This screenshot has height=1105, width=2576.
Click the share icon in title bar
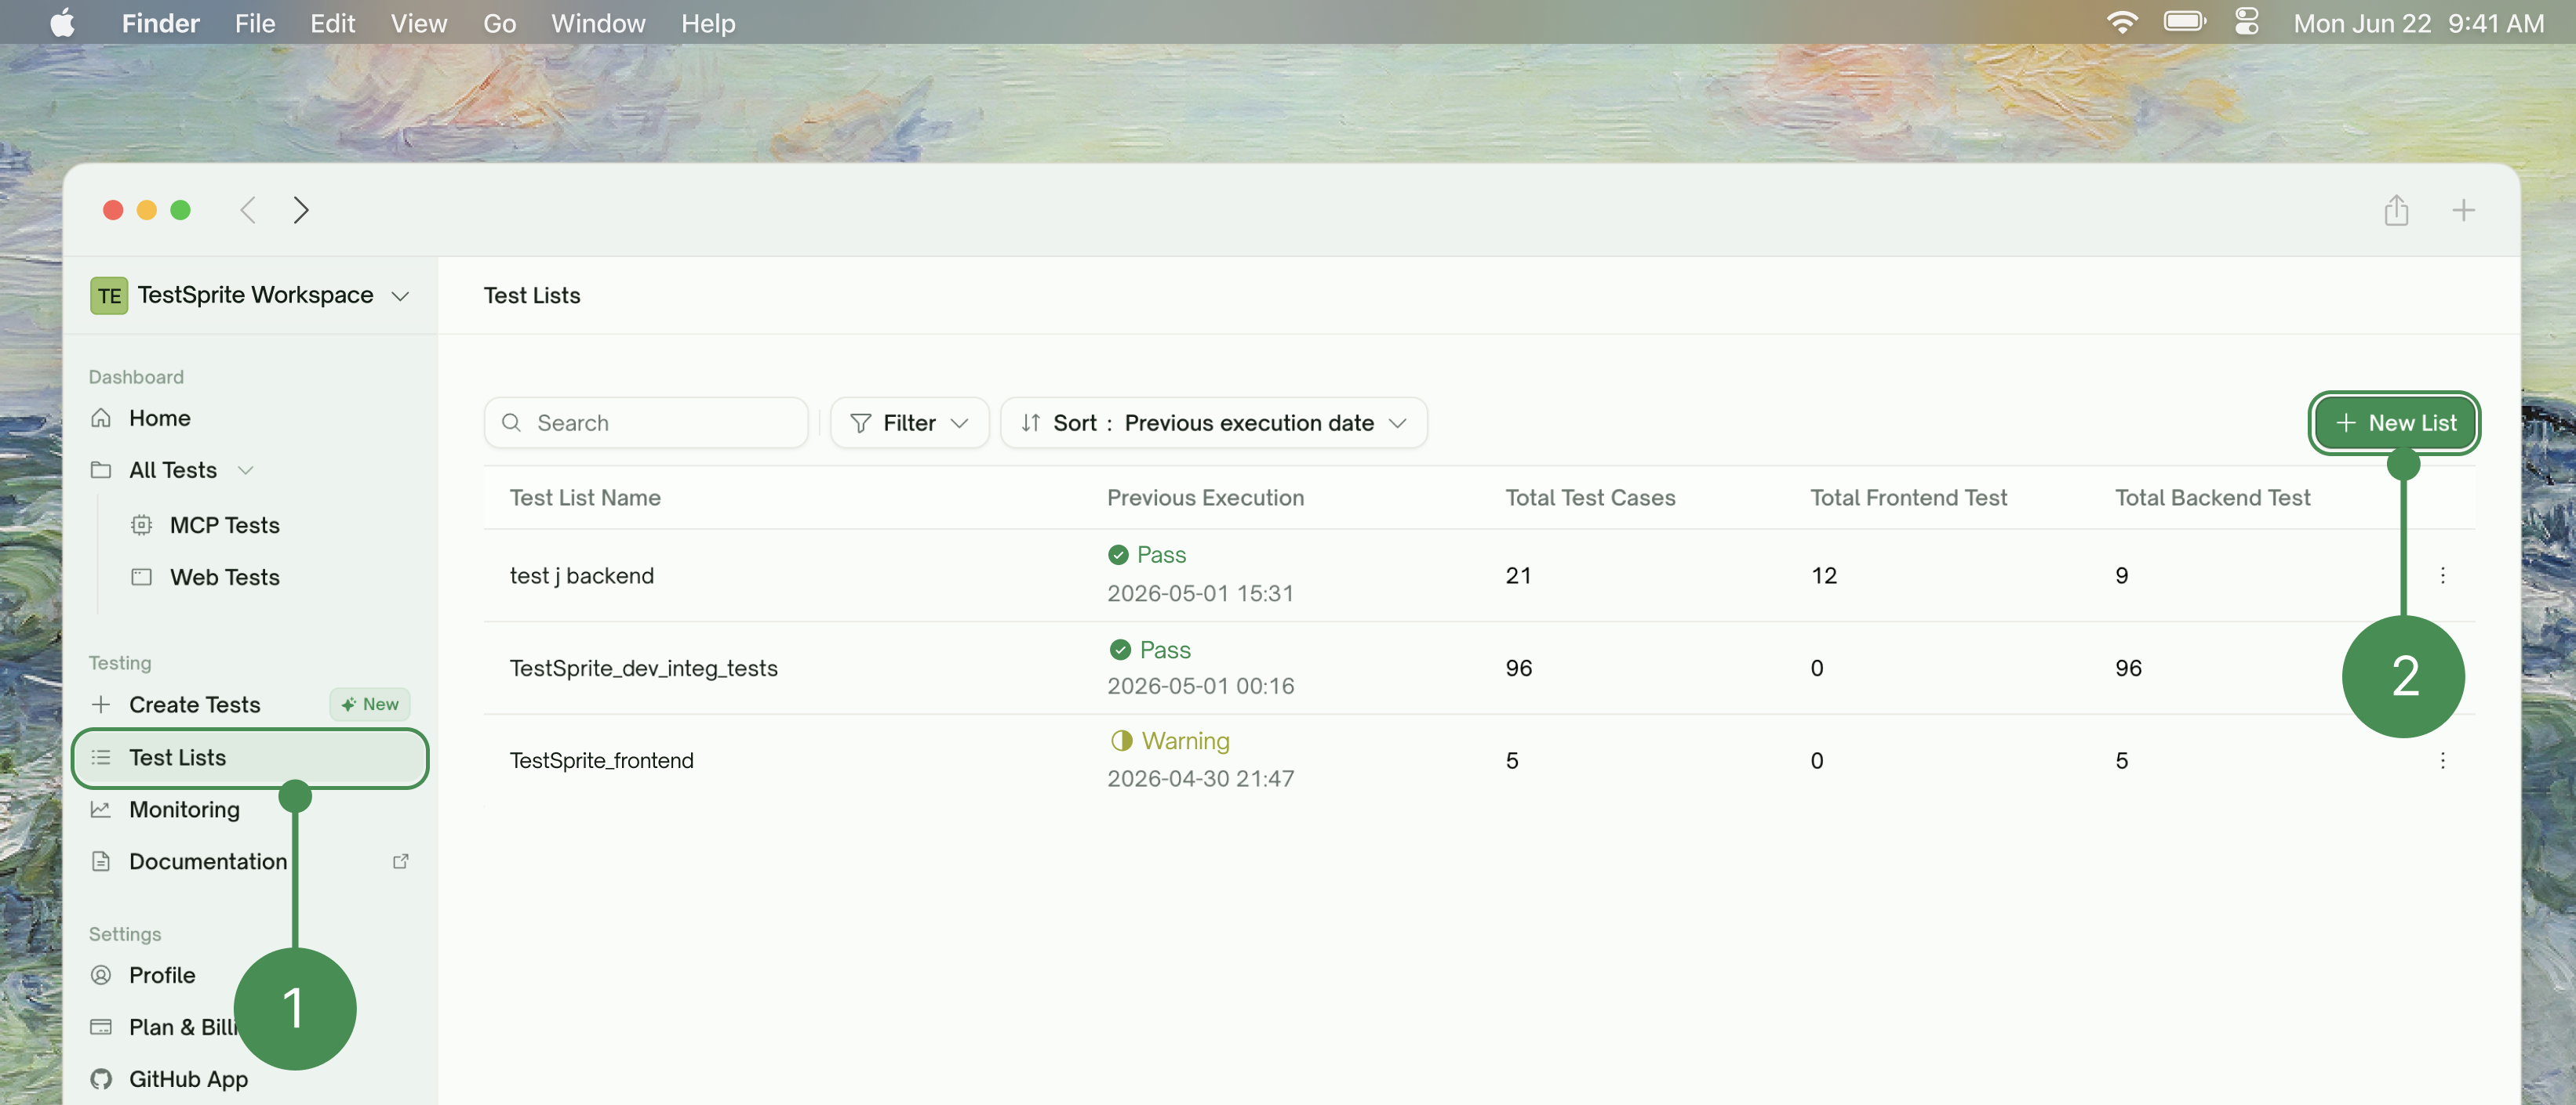click(x=2396, y=210)
